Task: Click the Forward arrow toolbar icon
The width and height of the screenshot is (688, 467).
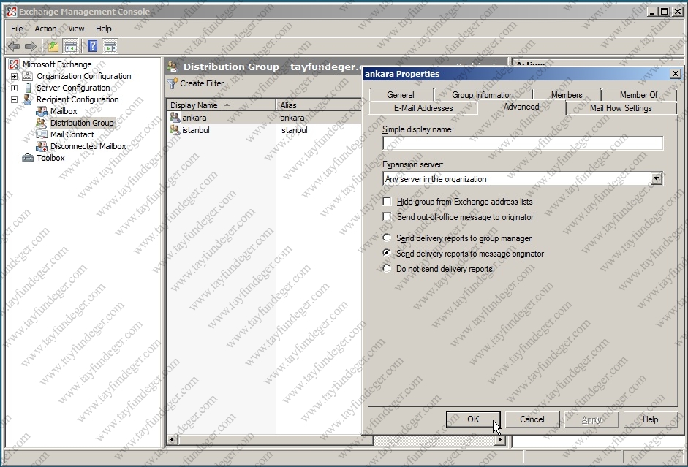Action: point(31,46)
